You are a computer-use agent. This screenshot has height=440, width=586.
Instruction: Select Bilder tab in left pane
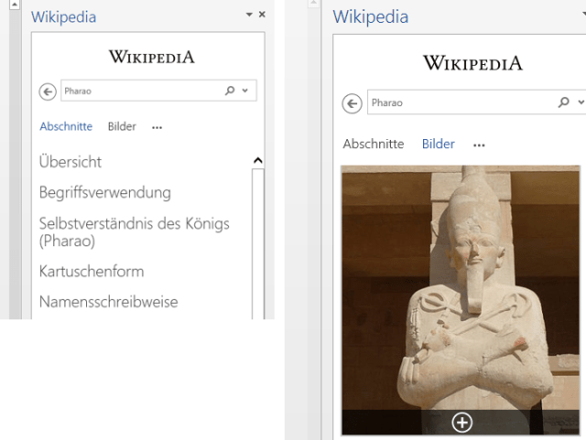(122, 126)
